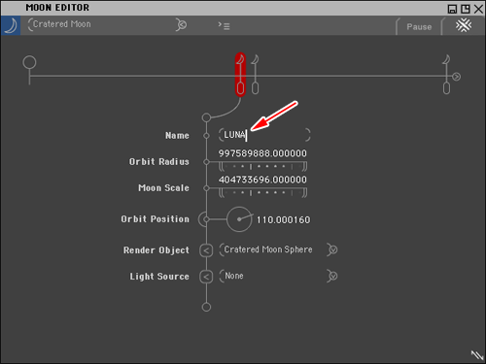The image size is (486, 364).
Task: Click the Render Object label
Action: pos(156,250)
